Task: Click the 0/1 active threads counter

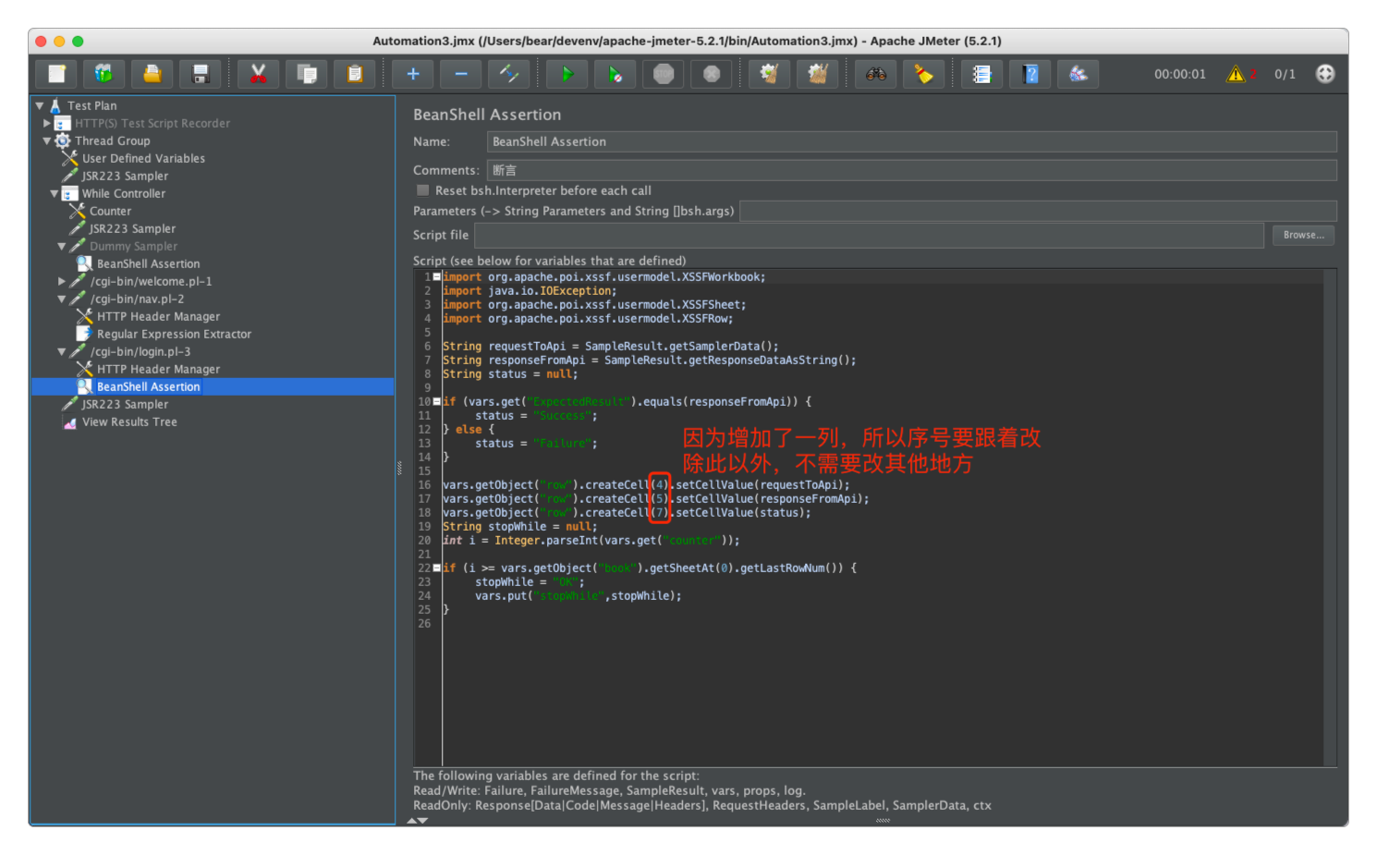Action: point(1285,74)
